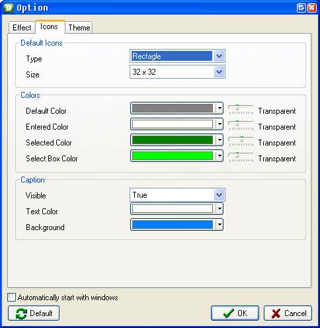Click the Select Box Color transparency slider
This screenshot has width=320, height=328.
tap(241, 157)
